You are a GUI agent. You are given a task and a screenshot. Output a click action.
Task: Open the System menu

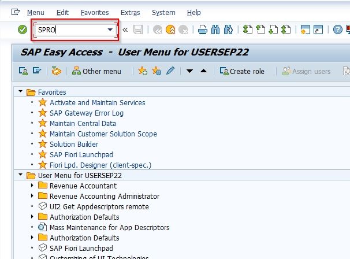163,13
